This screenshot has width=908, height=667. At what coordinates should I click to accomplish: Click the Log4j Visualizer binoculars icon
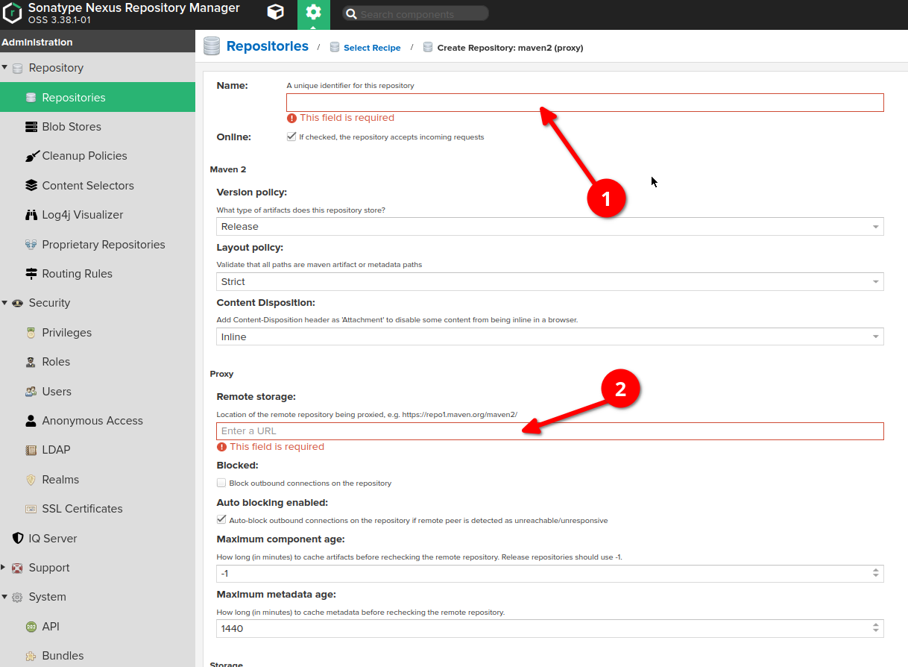click(x=31, y=215)
